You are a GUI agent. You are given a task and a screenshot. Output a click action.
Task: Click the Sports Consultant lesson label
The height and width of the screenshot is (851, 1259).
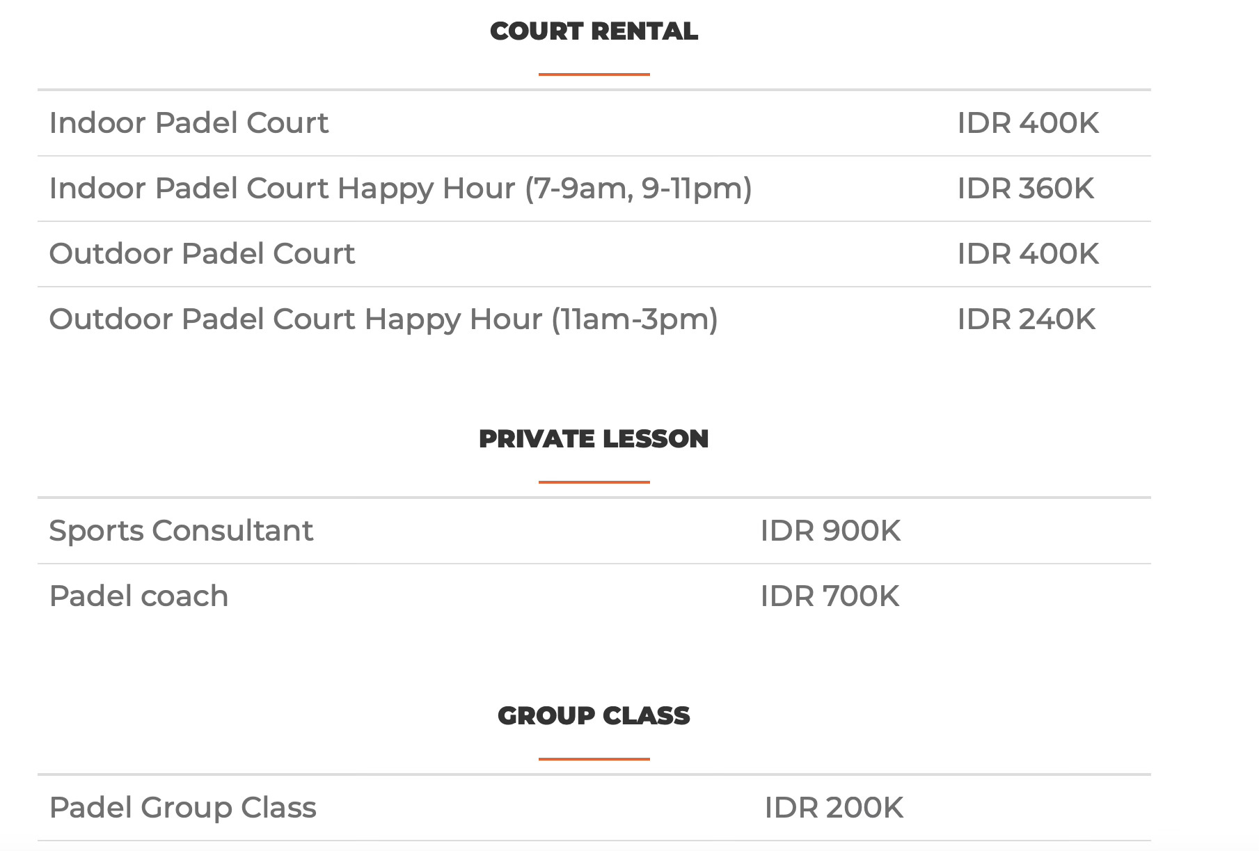pyautogui.click(x=181, y=531)
